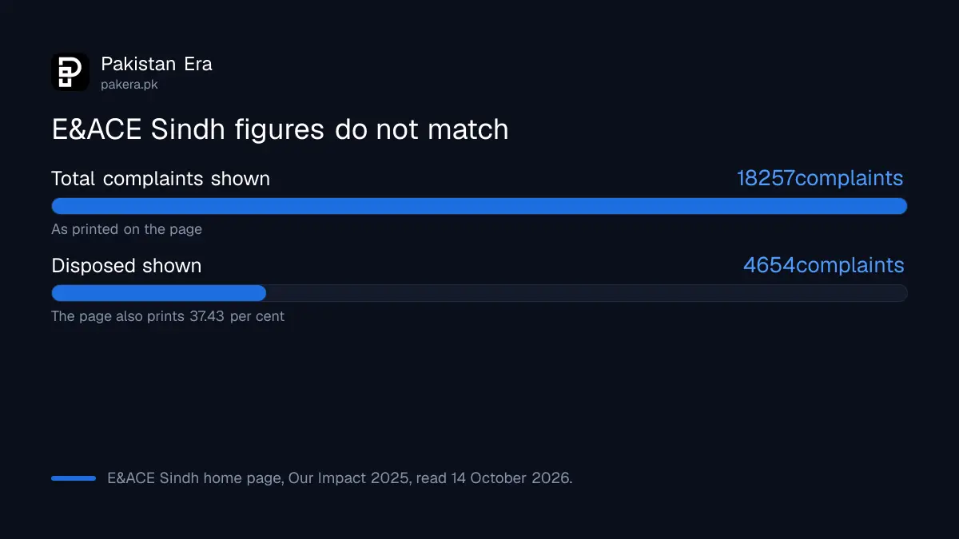
Task: Click the filled part of Disposed bar
Action: pyautogui.click(x=159, y=293)
